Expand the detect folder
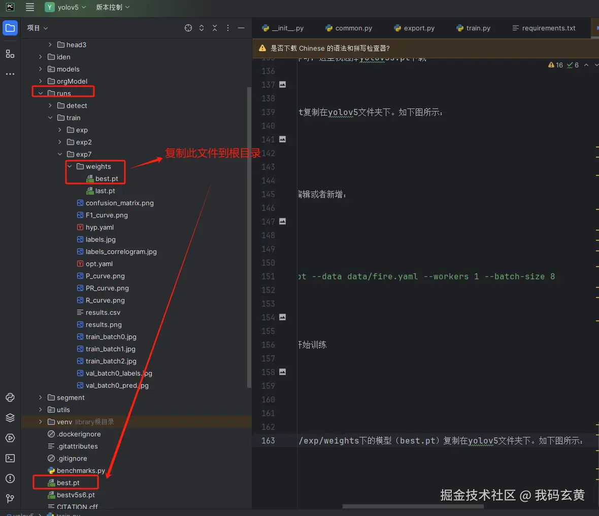 (50, 105)
